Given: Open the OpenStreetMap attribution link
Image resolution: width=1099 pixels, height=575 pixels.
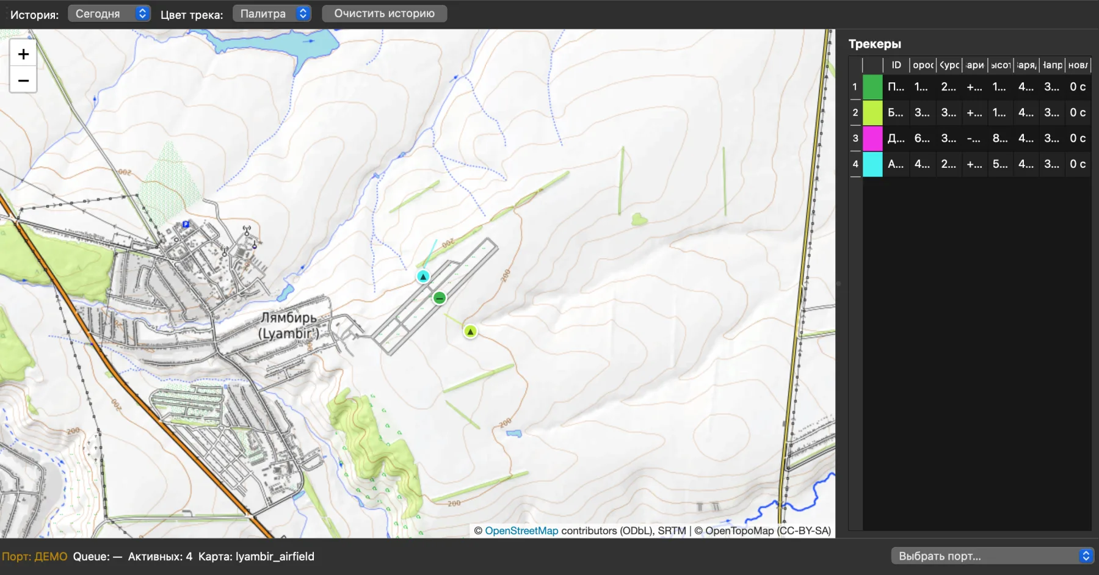Looking at the screenshot, I should click(x=521, y=531).
